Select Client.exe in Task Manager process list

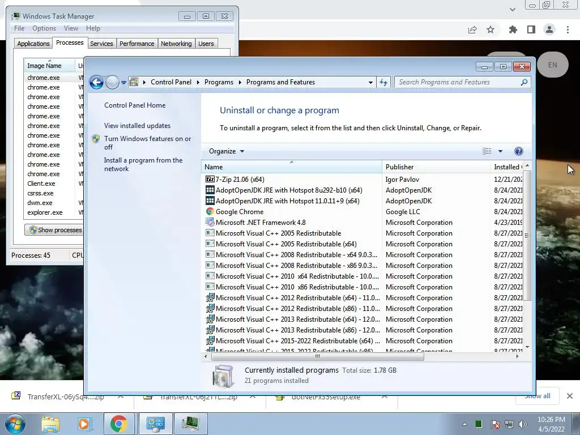(41, 184)
